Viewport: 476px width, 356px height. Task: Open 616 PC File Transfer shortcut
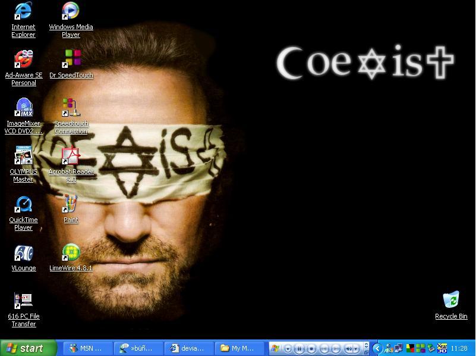24,310
